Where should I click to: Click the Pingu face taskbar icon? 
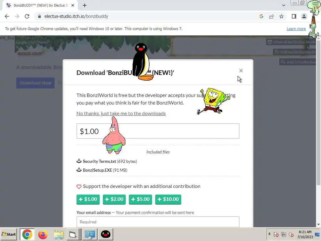click(x=106, y=234)
